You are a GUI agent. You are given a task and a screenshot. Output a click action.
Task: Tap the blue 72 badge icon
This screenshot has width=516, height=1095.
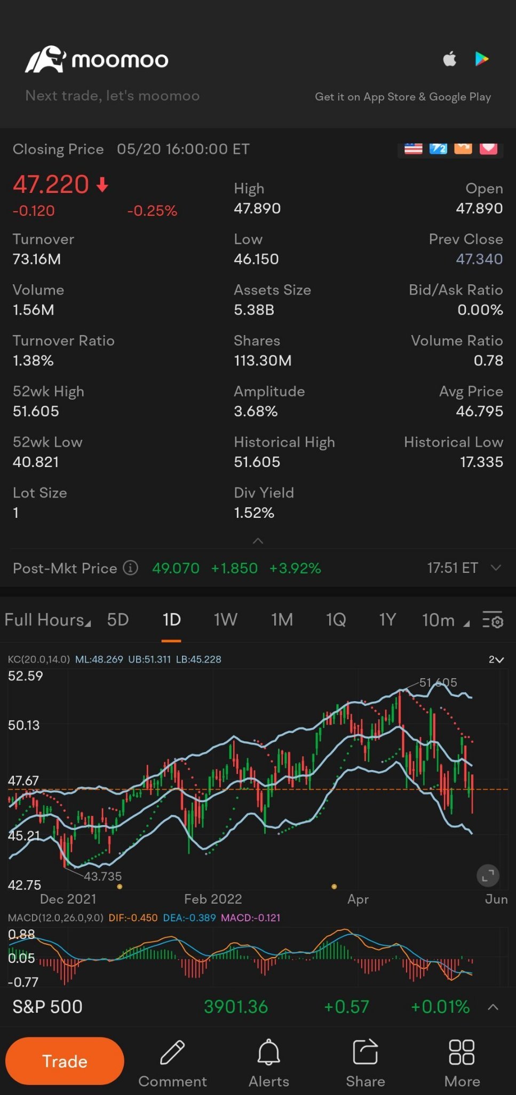pyautogui.click(x=438, y=149)
